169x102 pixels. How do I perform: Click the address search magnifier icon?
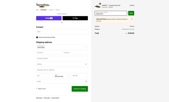click(86, 64)
